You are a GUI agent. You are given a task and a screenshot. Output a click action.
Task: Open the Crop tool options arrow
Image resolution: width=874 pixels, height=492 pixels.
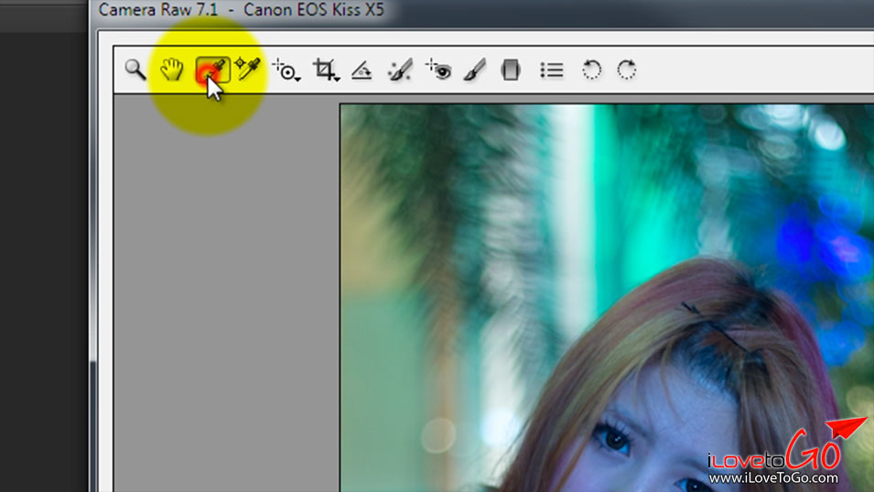pyautogui.click(x=337, y=80)
